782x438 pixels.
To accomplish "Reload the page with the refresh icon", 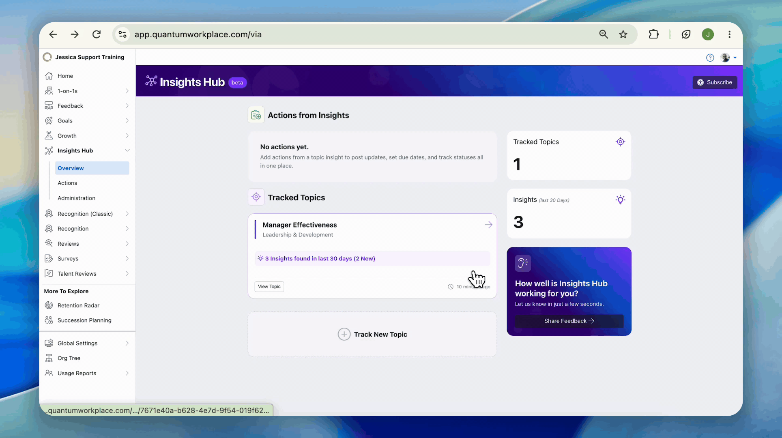I will (x=97, y=34).
